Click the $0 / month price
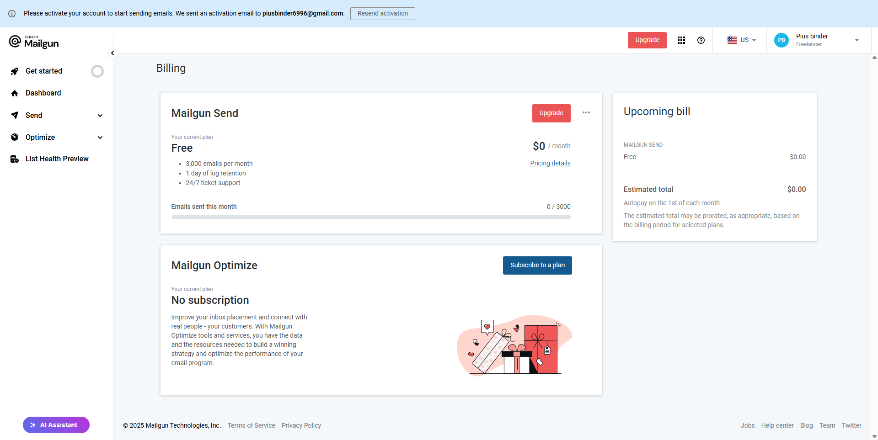 point(551,146)
